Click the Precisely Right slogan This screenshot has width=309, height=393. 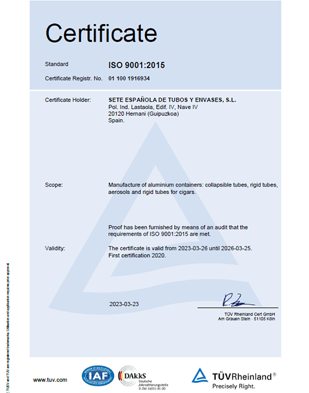click(x=233, y=386)
